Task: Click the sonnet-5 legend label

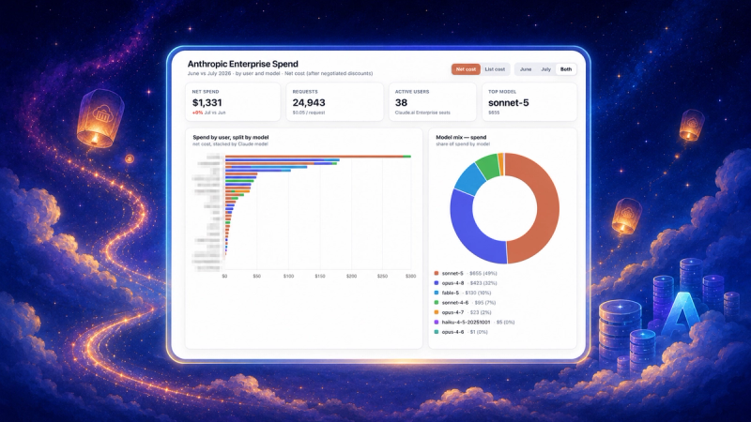Action: click(x=452, y=273)
